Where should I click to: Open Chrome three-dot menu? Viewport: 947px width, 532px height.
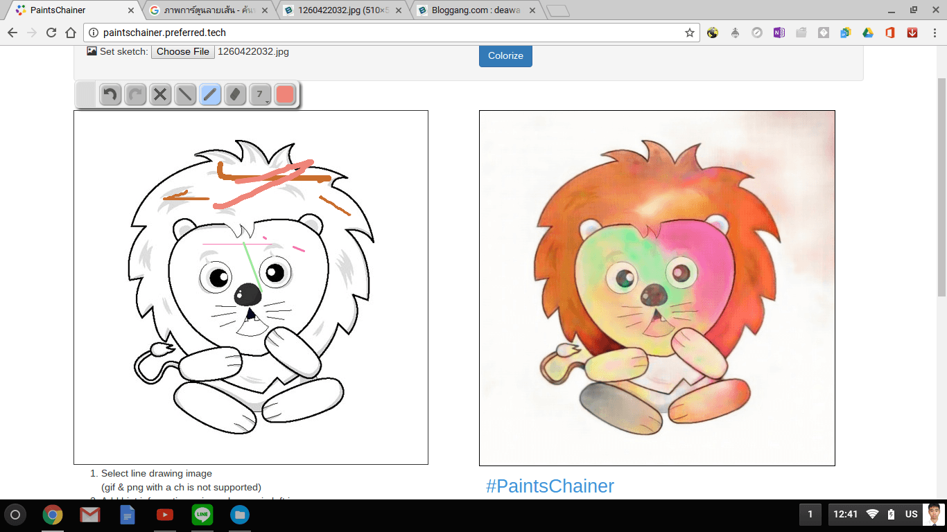[934, 33]
